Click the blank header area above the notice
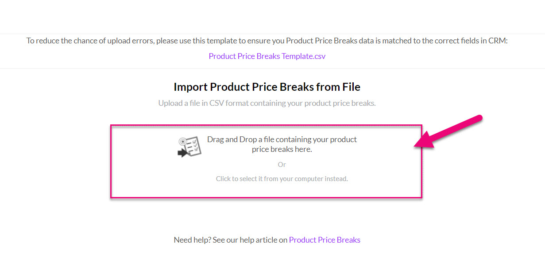545x259 pixels. pyautogui.click(x=272, y=16)
